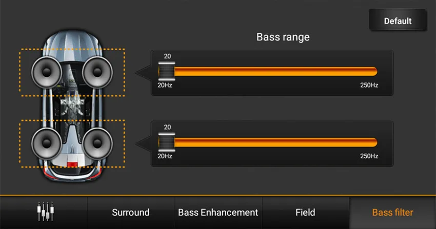Click the car center seats image
Viewport: 436px width, 229px height.
point(72,107)
